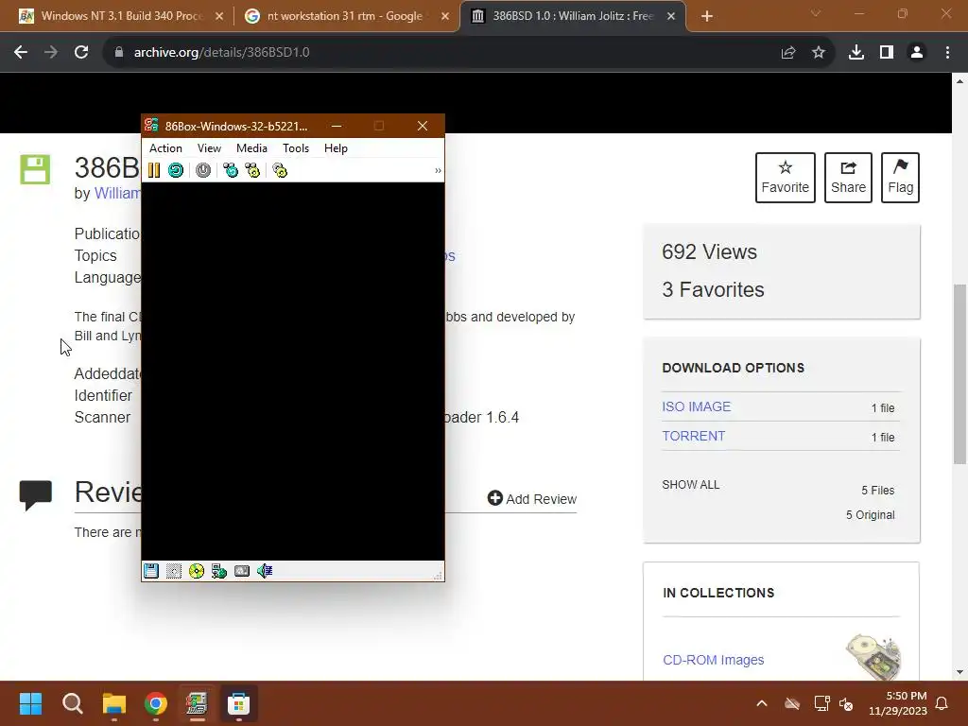
Task: Open Chrome three-dot menu
Action: [x=947, y=53]
